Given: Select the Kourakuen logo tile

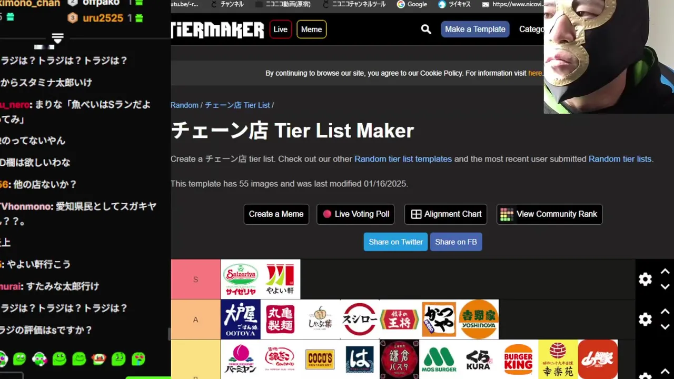Looking at the screenshot, I should click(558, 360).
